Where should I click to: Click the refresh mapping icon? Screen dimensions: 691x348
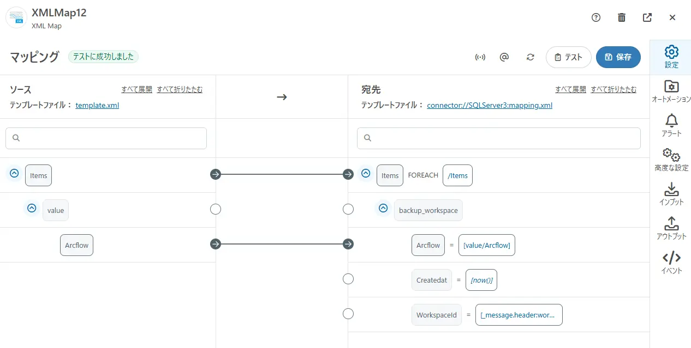[x=530, y=57]
